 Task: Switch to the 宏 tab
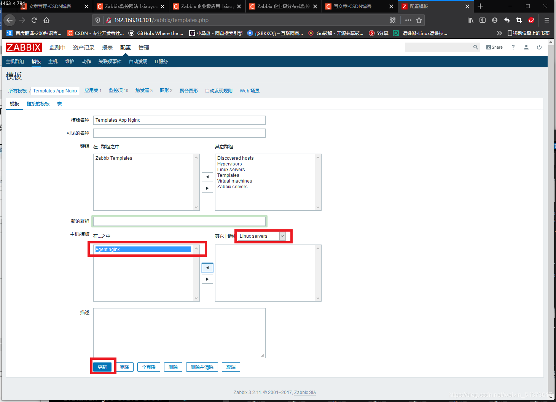coord(59,104)
